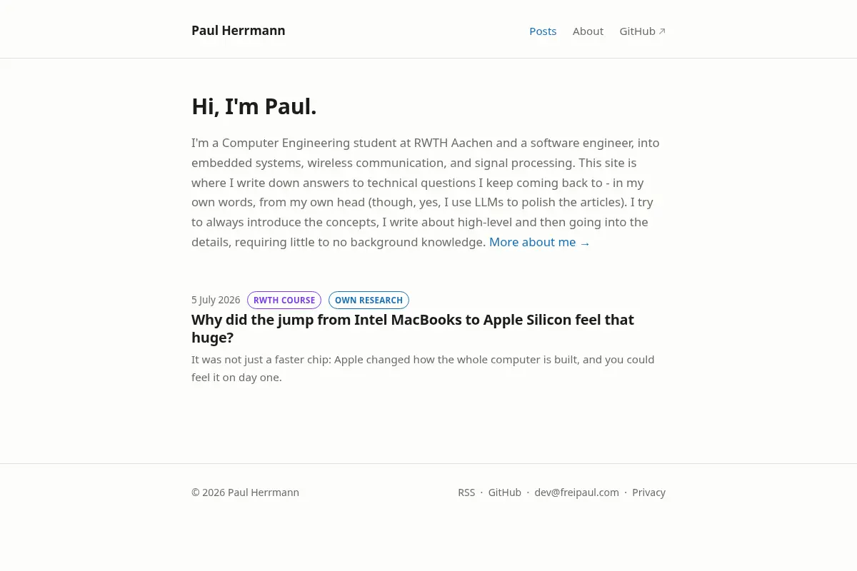Screen dimensions: 857x571
Task: Click the post excerpt about faster chip
Action: pyautogui.click(x=423, y=368)
